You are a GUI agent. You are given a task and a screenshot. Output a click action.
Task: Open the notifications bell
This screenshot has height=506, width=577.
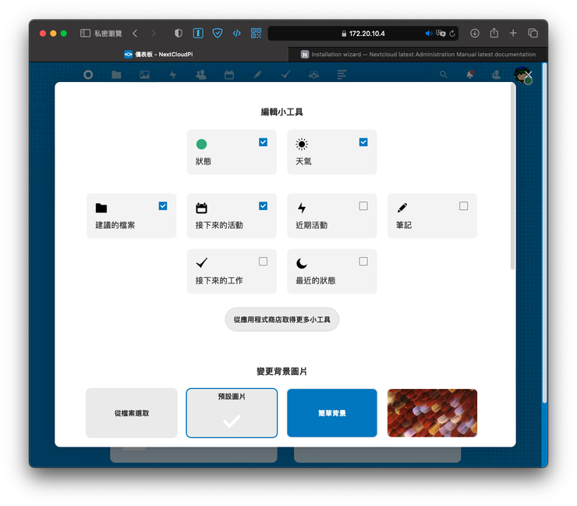pos(470,75)
